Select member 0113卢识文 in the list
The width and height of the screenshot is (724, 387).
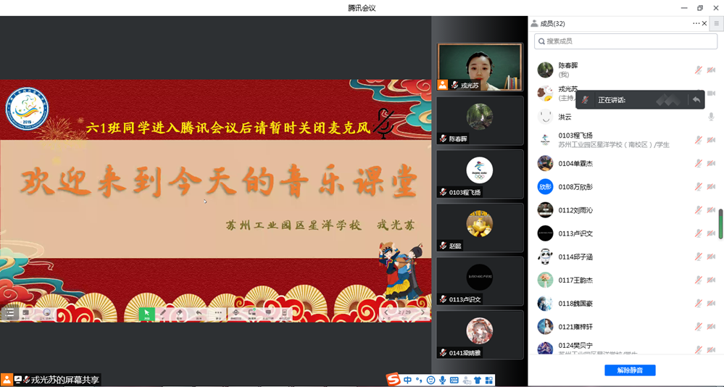click(x=575, y=233)
